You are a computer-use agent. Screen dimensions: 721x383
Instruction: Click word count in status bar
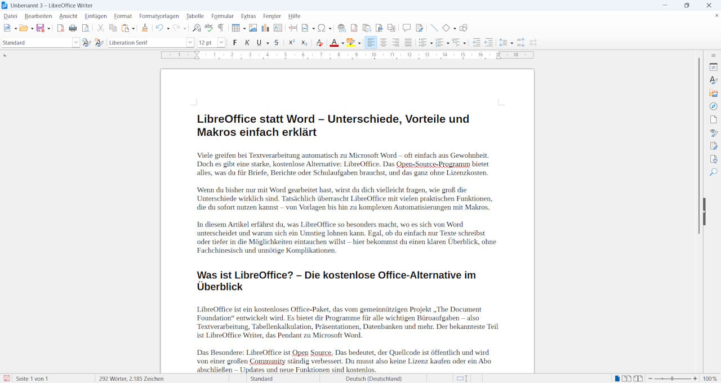click(131, 378)
